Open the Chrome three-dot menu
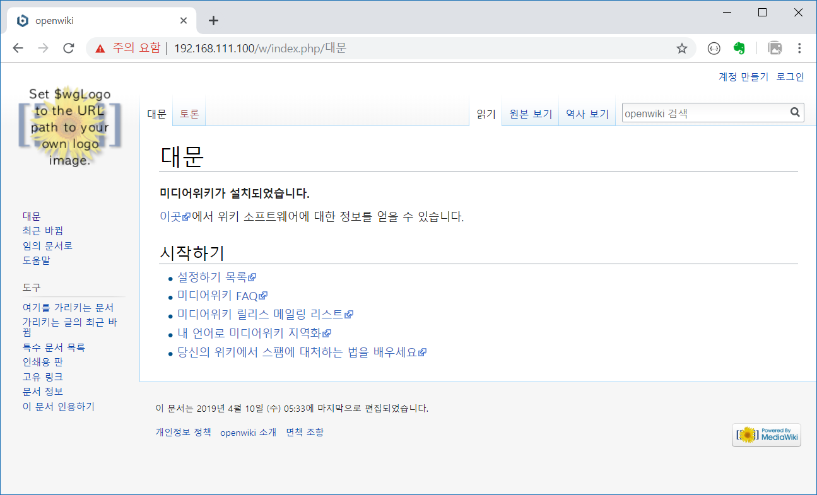The width and height of the screenshot is (817, 495). pyautogui.click(x=799, y=48)
